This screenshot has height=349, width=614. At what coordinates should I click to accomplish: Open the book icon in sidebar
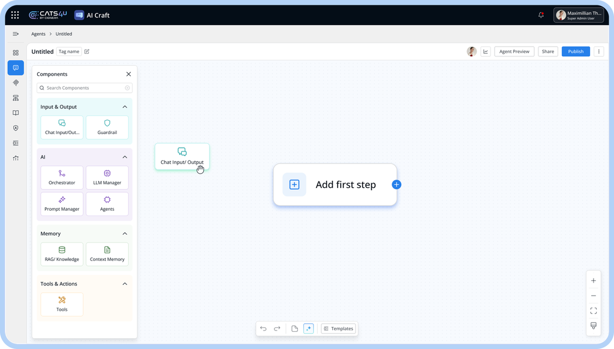(16, 113)
